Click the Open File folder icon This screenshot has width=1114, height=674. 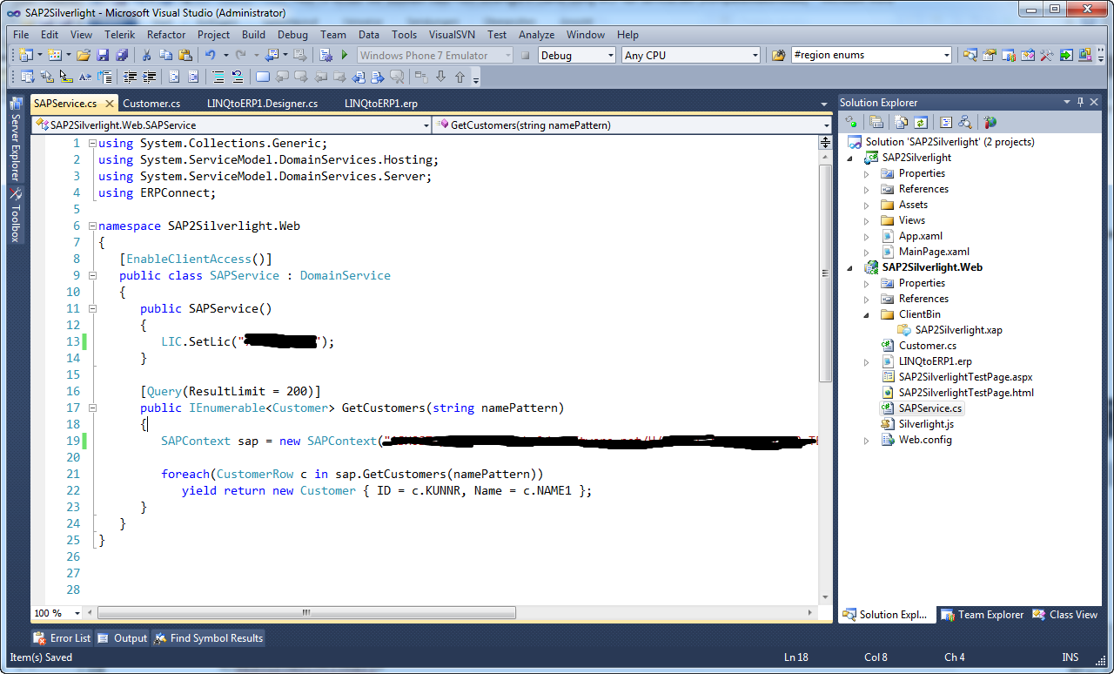tap(84, 55)
